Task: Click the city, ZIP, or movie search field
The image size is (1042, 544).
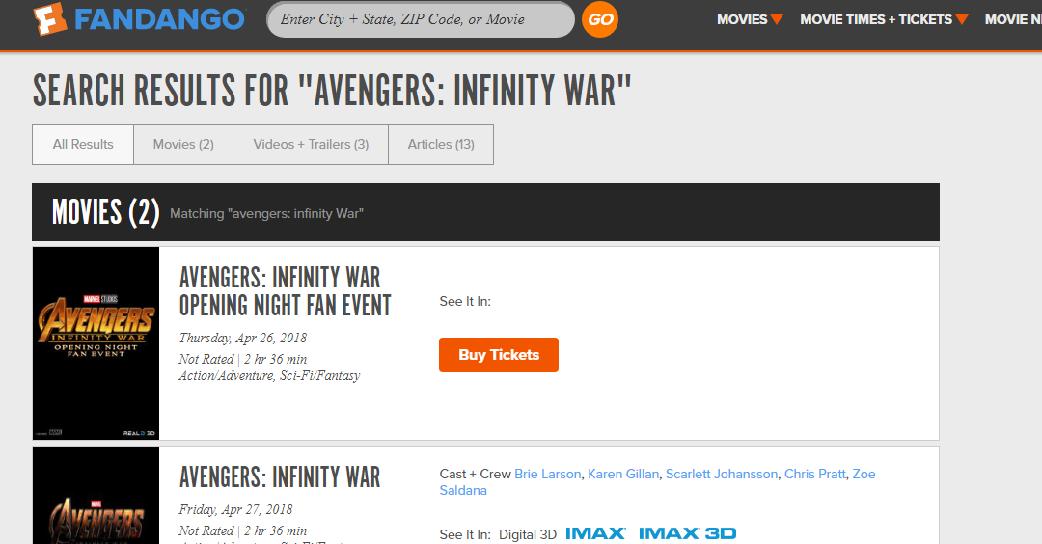Action: click(x=420, y=19)
